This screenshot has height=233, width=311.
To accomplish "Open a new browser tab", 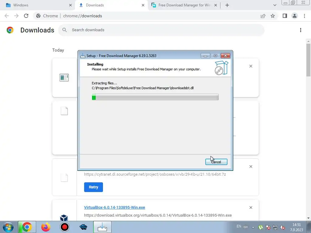I will pos(227,5).
